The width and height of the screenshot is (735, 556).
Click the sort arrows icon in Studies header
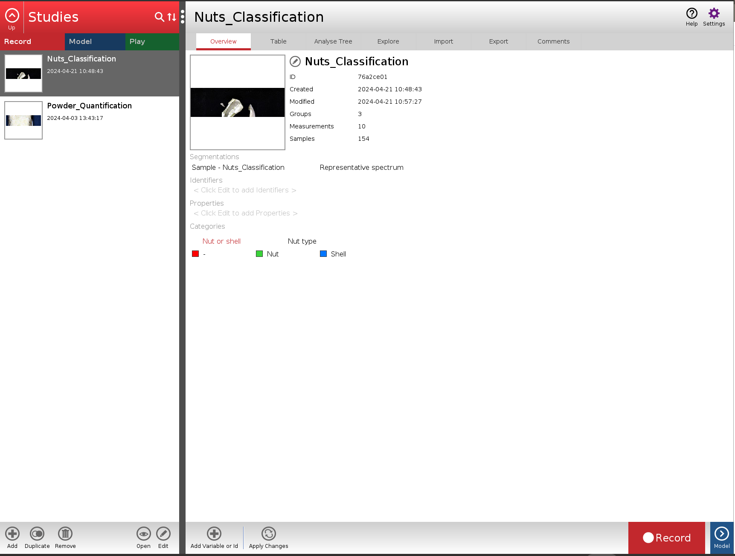(x=172, y=17)
